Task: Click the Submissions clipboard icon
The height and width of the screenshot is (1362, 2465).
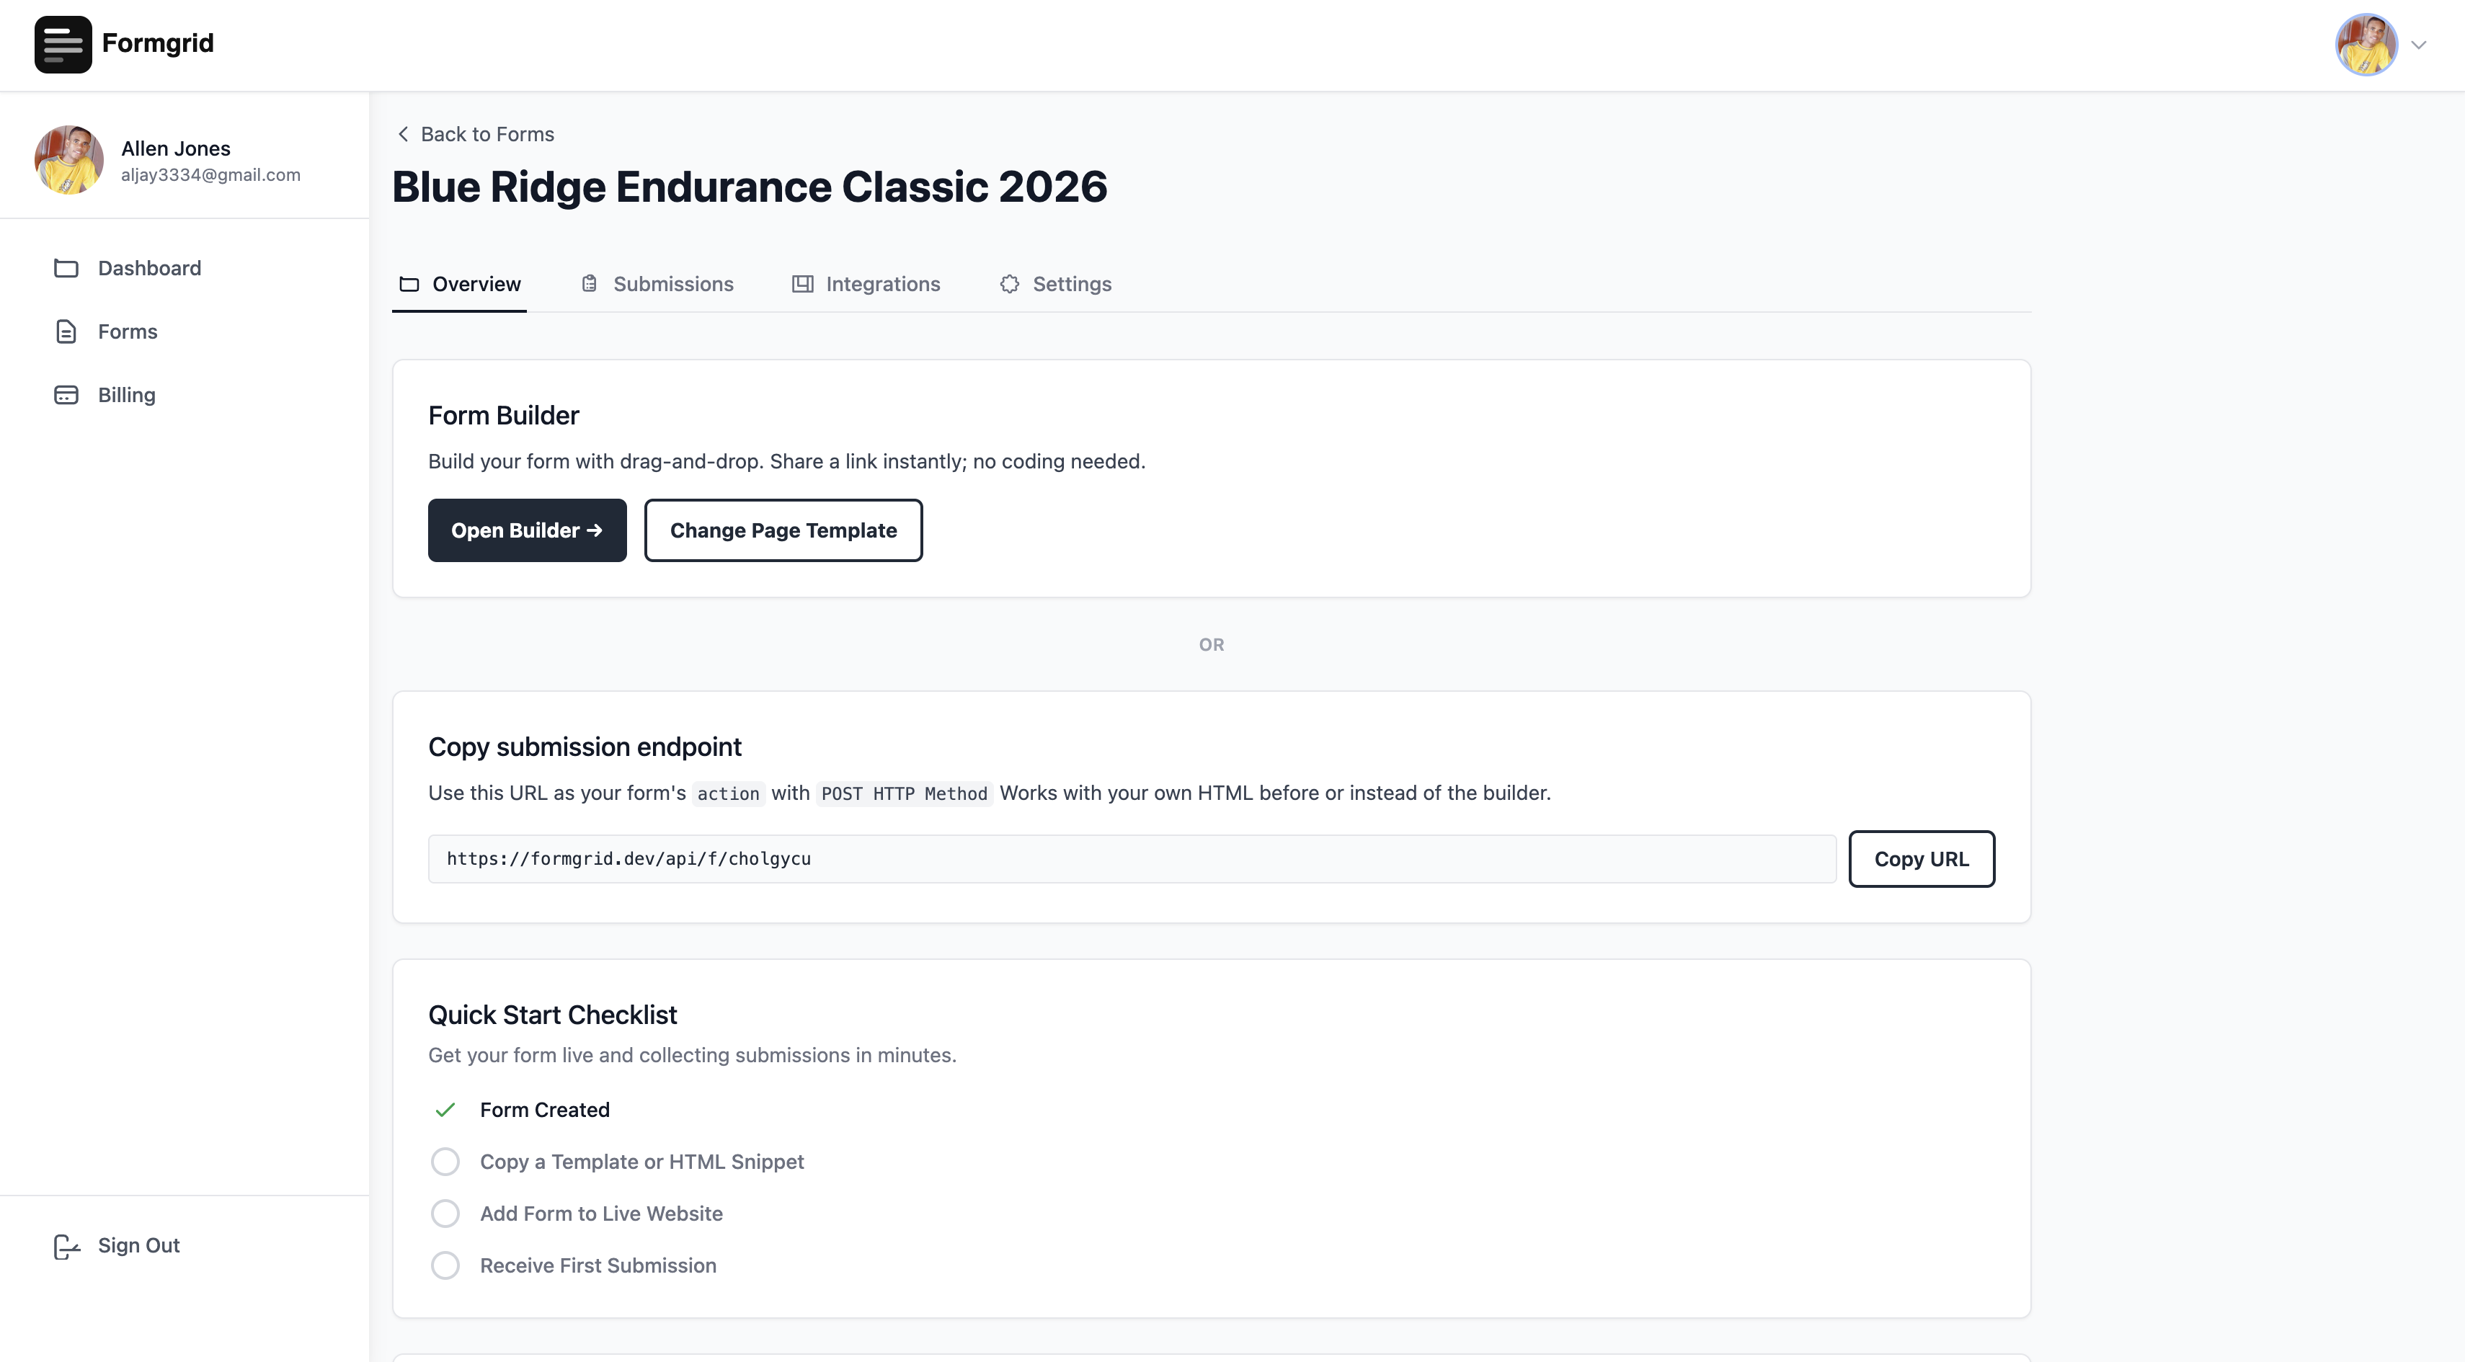Action: point(590,284)
